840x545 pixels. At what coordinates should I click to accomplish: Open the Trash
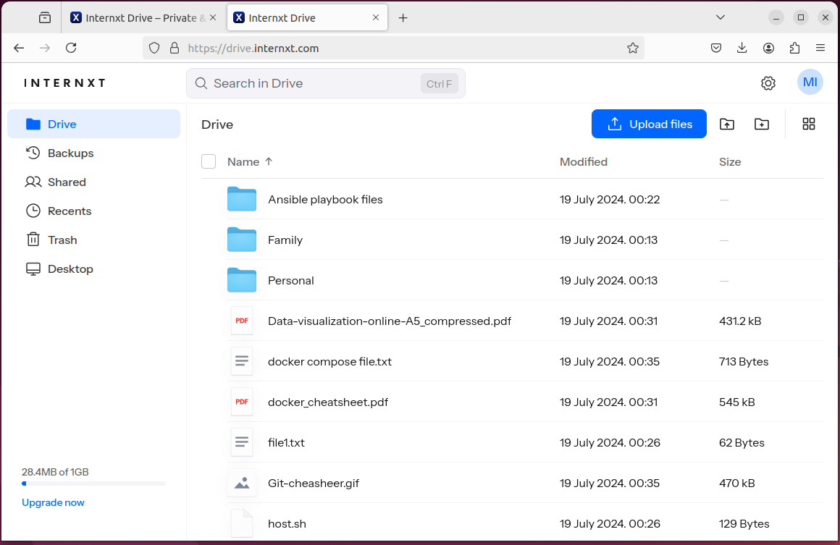point(62,240)
